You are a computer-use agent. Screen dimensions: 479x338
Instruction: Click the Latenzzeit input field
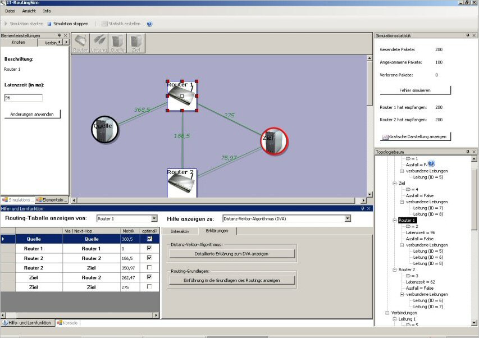[x=23, y=98]
